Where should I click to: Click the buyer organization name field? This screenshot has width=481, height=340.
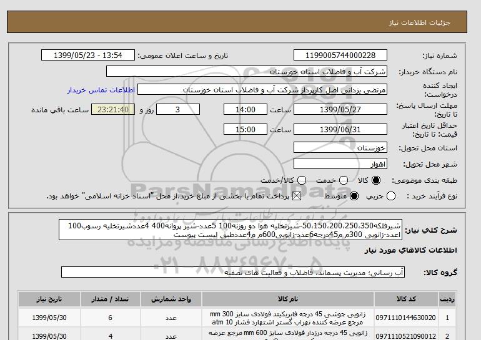246,71
